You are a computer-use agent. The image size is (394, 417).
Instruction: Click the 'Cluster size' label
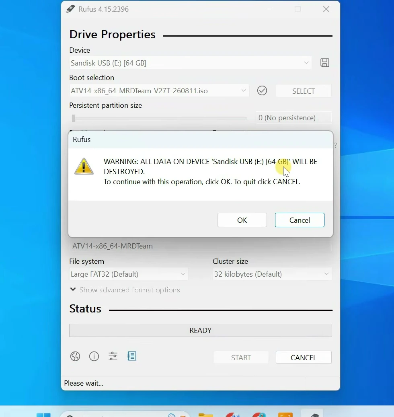(x=230, y=261)
